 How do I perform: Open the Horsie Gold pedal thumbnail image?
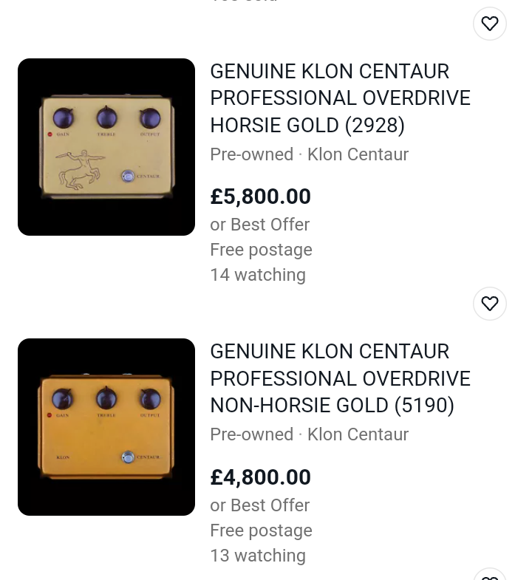click(106, 147)
